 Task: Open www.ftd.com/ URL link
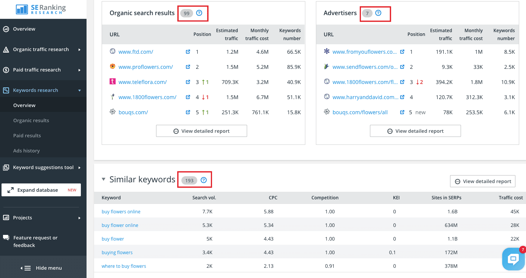[136, 52]
